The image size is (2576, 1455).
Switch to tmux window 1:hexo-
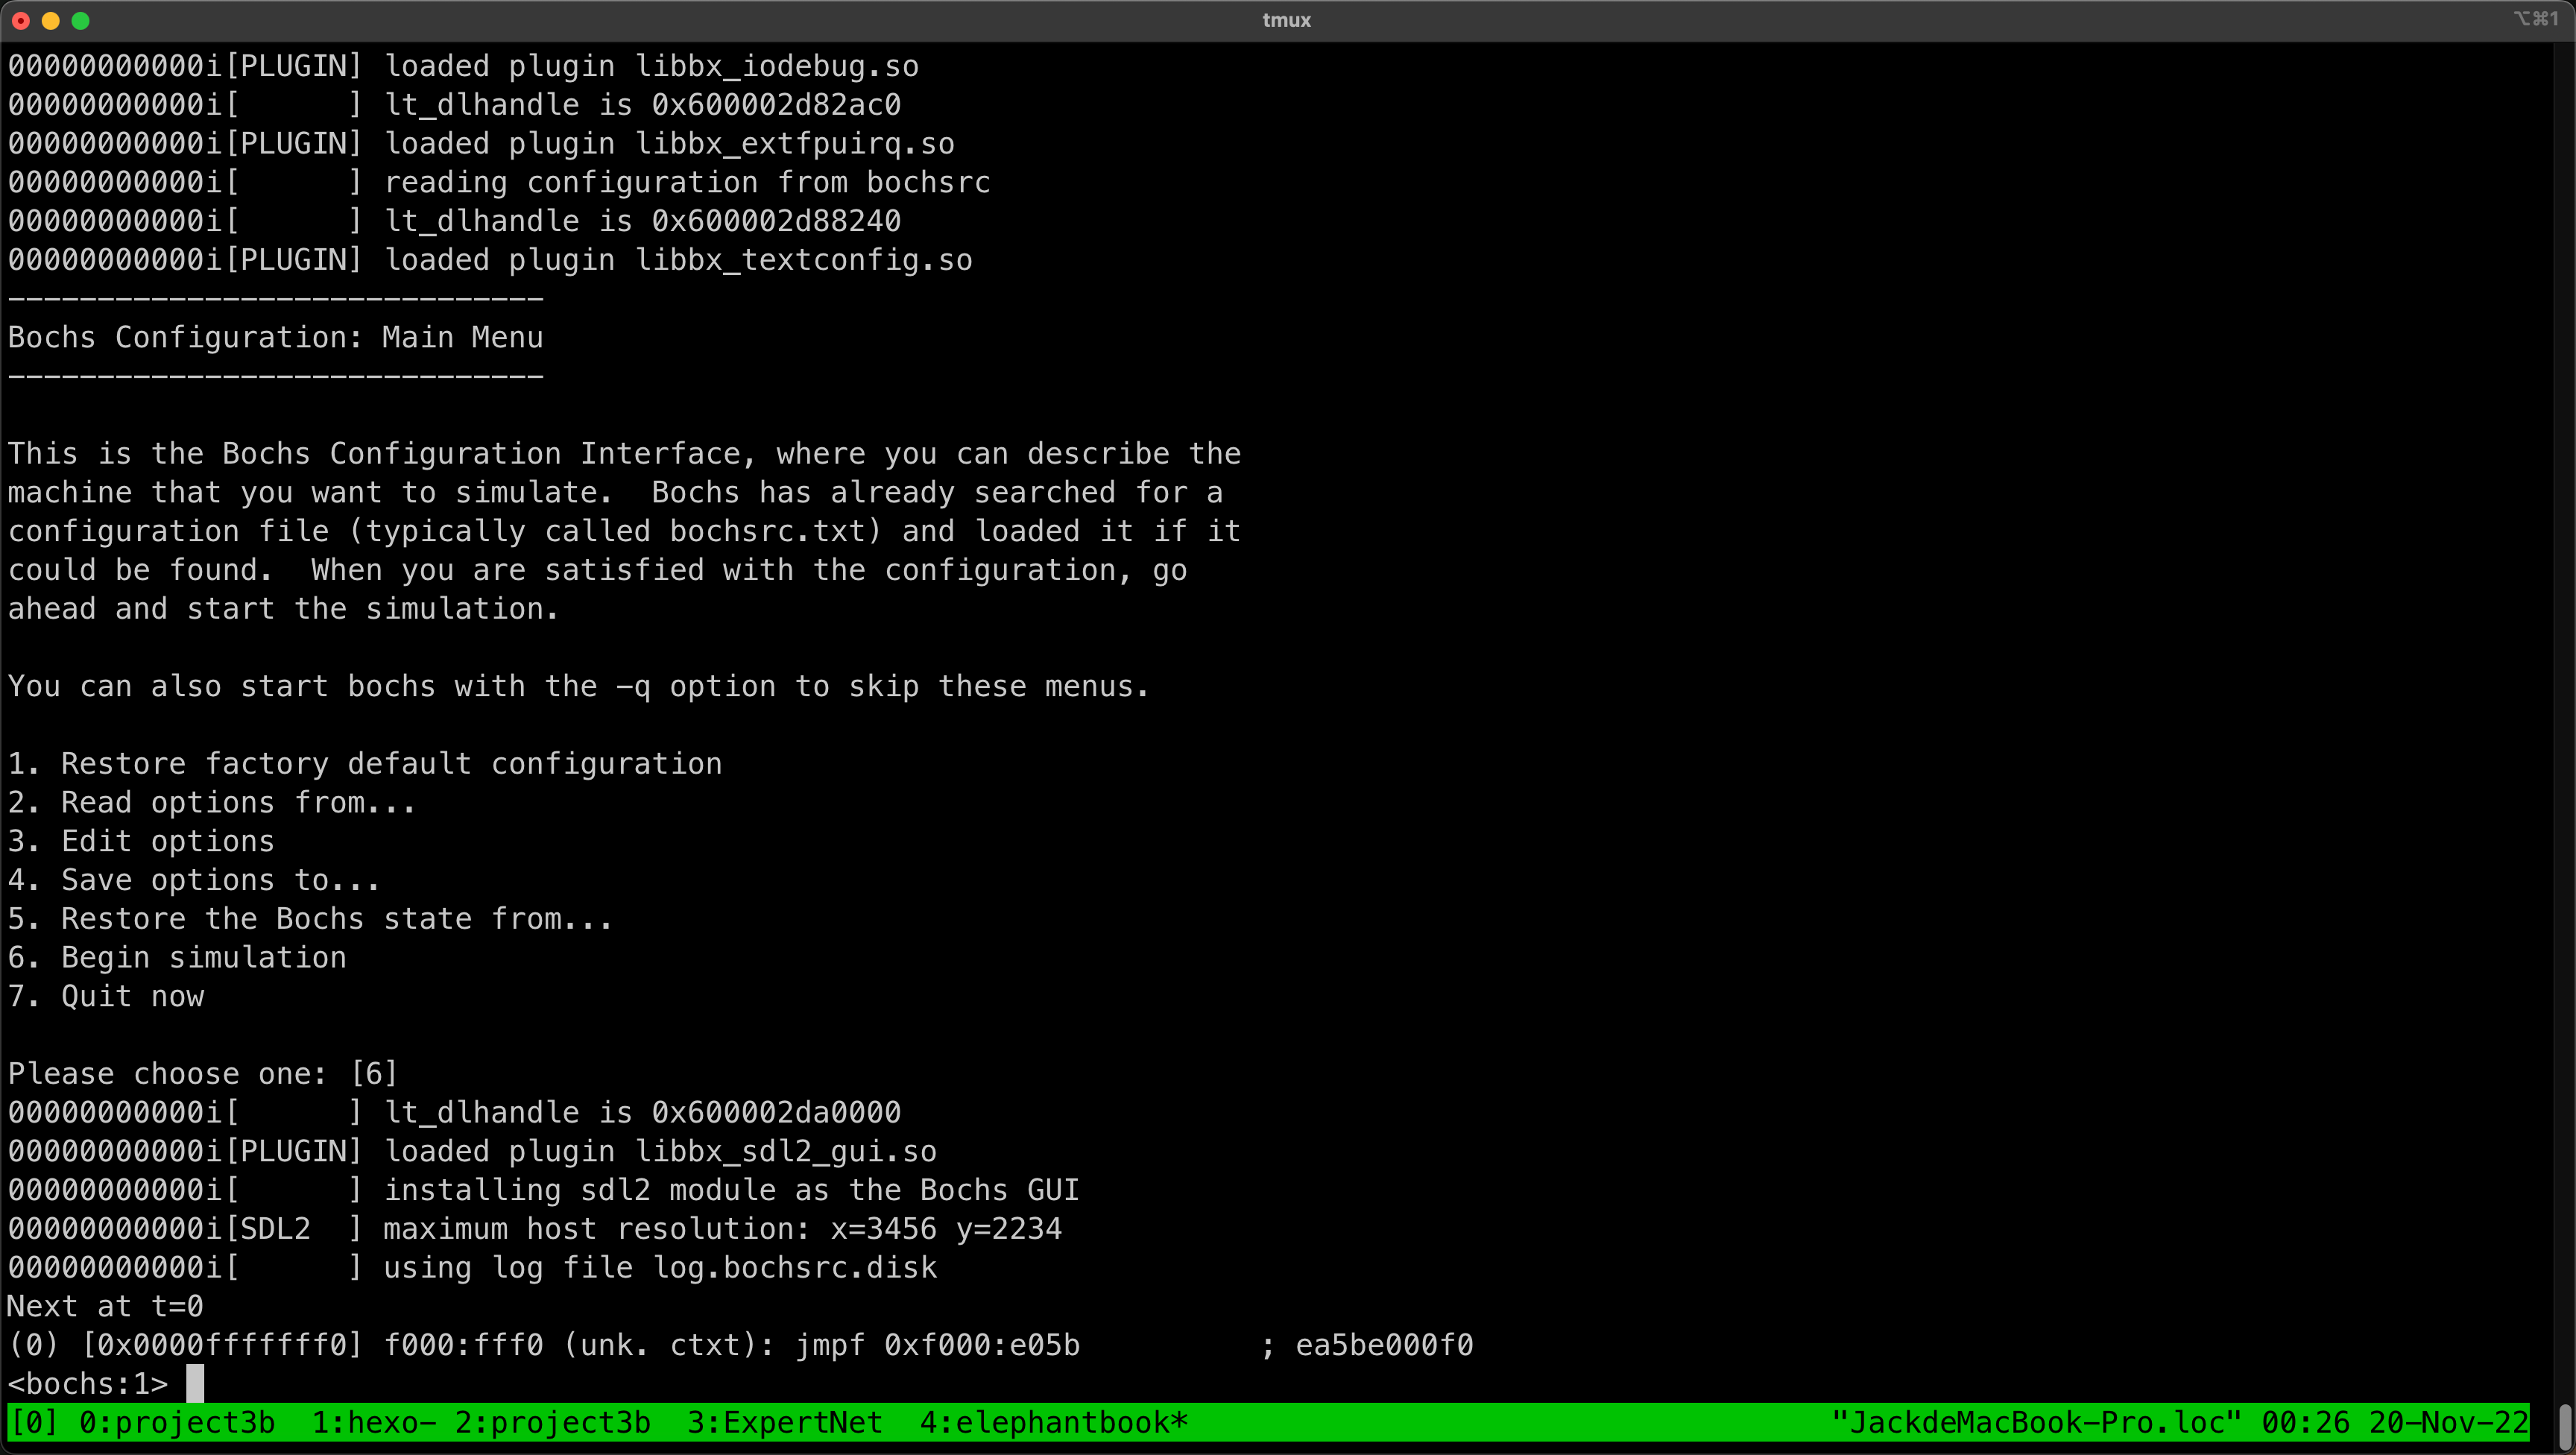373,1422
